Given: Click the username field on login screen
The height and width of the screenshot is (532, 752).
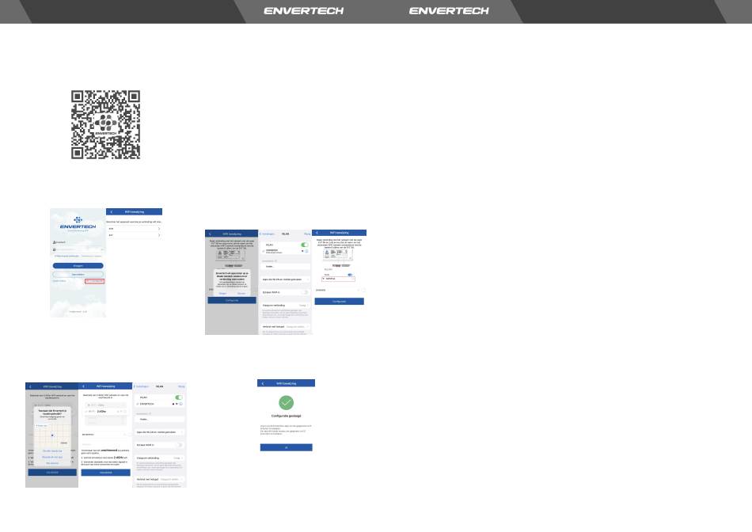Looking at the screenshot, I should point(78,242).
